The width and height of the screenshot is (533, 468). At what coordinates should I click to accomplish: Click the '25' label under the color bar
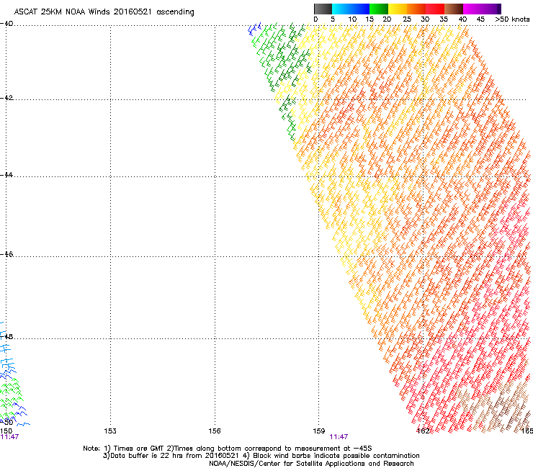pyautogui.click(x=407, y=19)
